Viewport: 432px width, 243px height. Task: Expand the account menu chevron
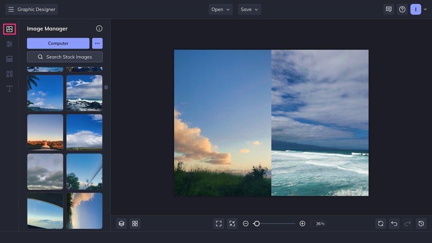tap(425, 9)
